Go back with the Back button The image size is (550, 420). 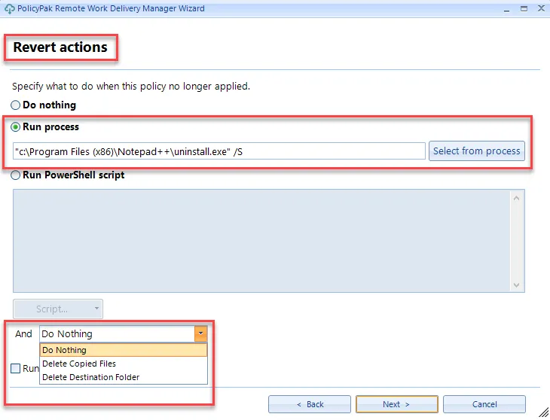[x=310, y=404]
